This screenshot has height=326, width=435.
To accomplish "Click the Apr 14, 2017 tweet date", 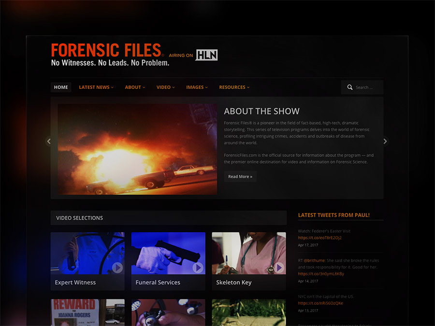I will (308, 281).
